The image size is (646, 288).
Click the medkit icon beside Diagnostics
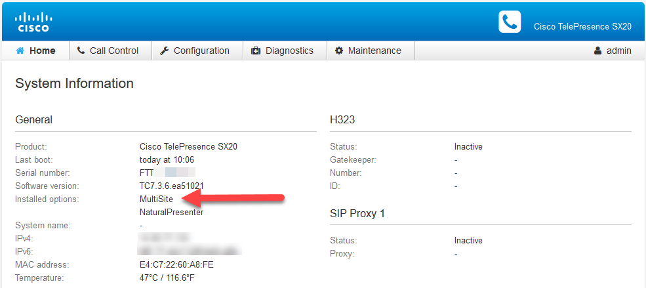[x=256, y=51]
